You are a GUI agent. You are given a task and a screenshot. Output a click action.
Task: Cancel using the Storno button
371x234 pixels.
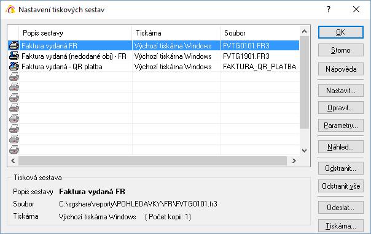[341, 50]
